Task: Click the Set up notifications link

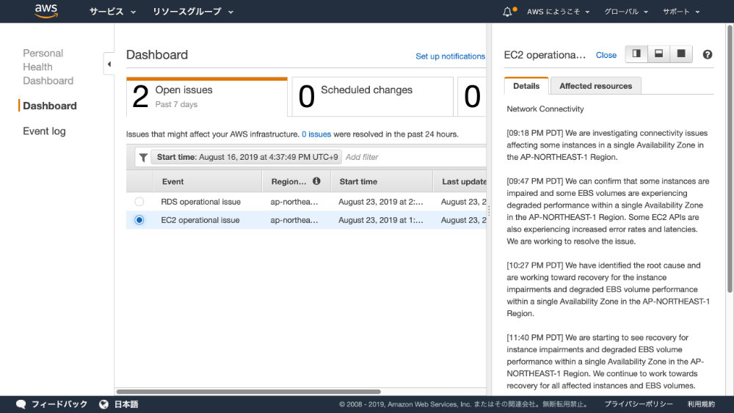Action: tap(451, 56)
